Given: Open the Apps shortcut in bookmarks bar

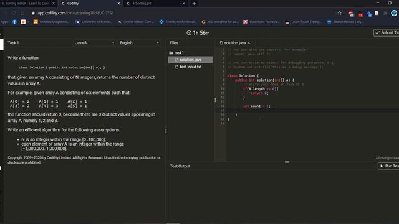Looking at the screenshot, I should 4,22.
